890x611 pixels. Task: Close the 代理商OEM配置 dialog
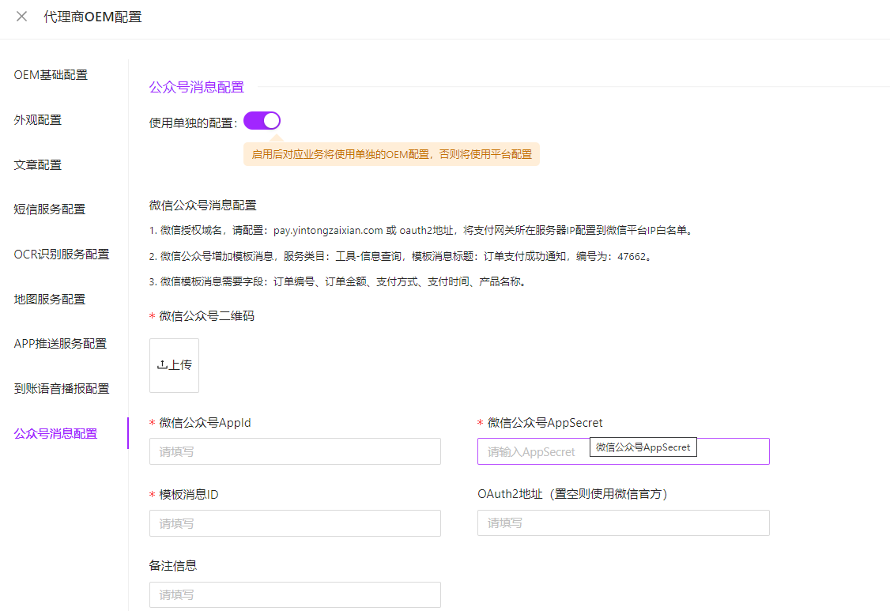coord(22,17)
